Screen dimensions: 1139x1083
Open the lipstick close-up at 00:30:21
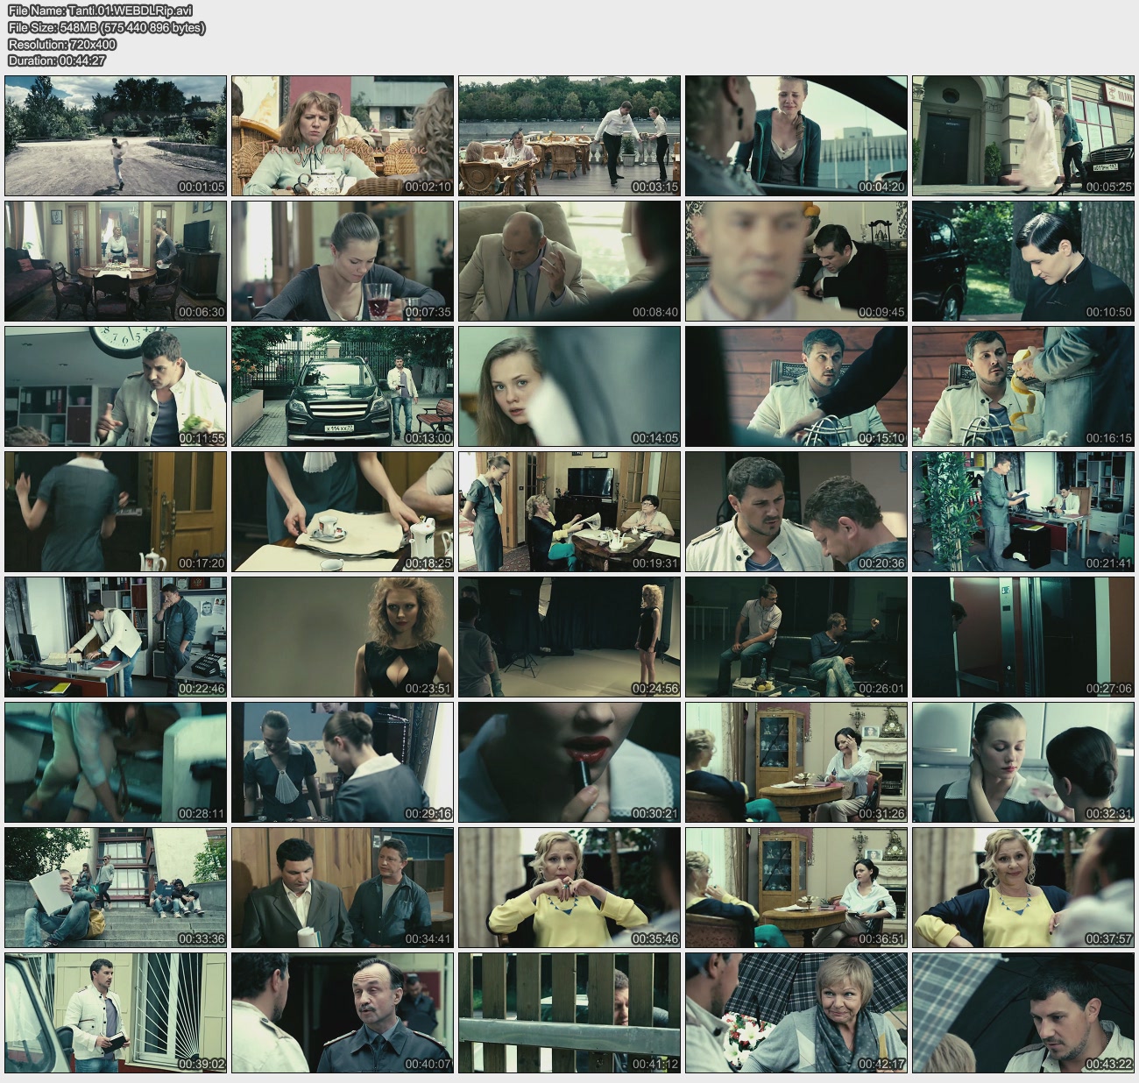click(x=569, y=762)
